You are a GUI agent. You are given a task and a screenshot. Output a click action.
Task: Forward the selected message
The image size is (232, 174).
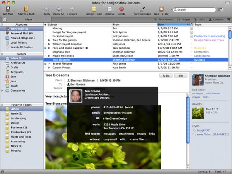(72, 9)
